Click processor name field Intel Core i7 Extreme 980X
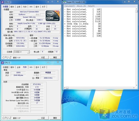139x121 pixels. point(29,12)
